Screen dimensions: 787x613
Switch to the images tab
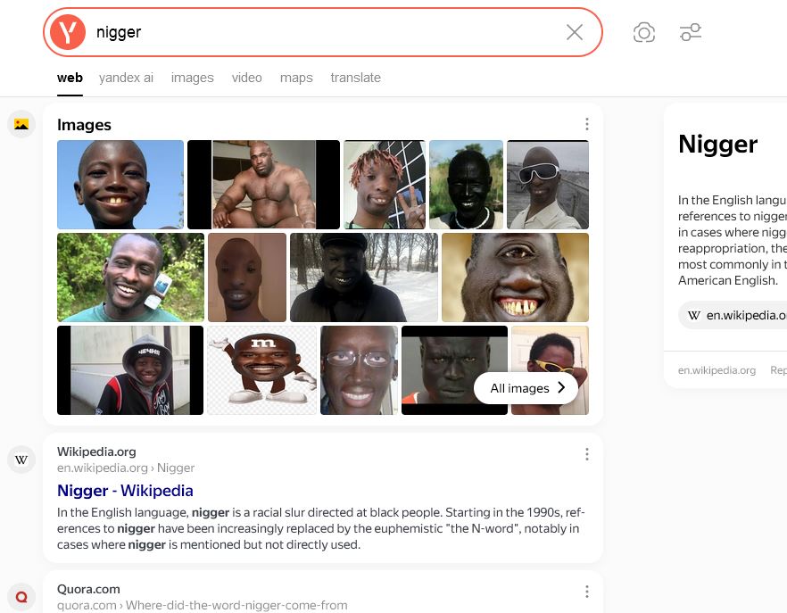coord(192,78)
